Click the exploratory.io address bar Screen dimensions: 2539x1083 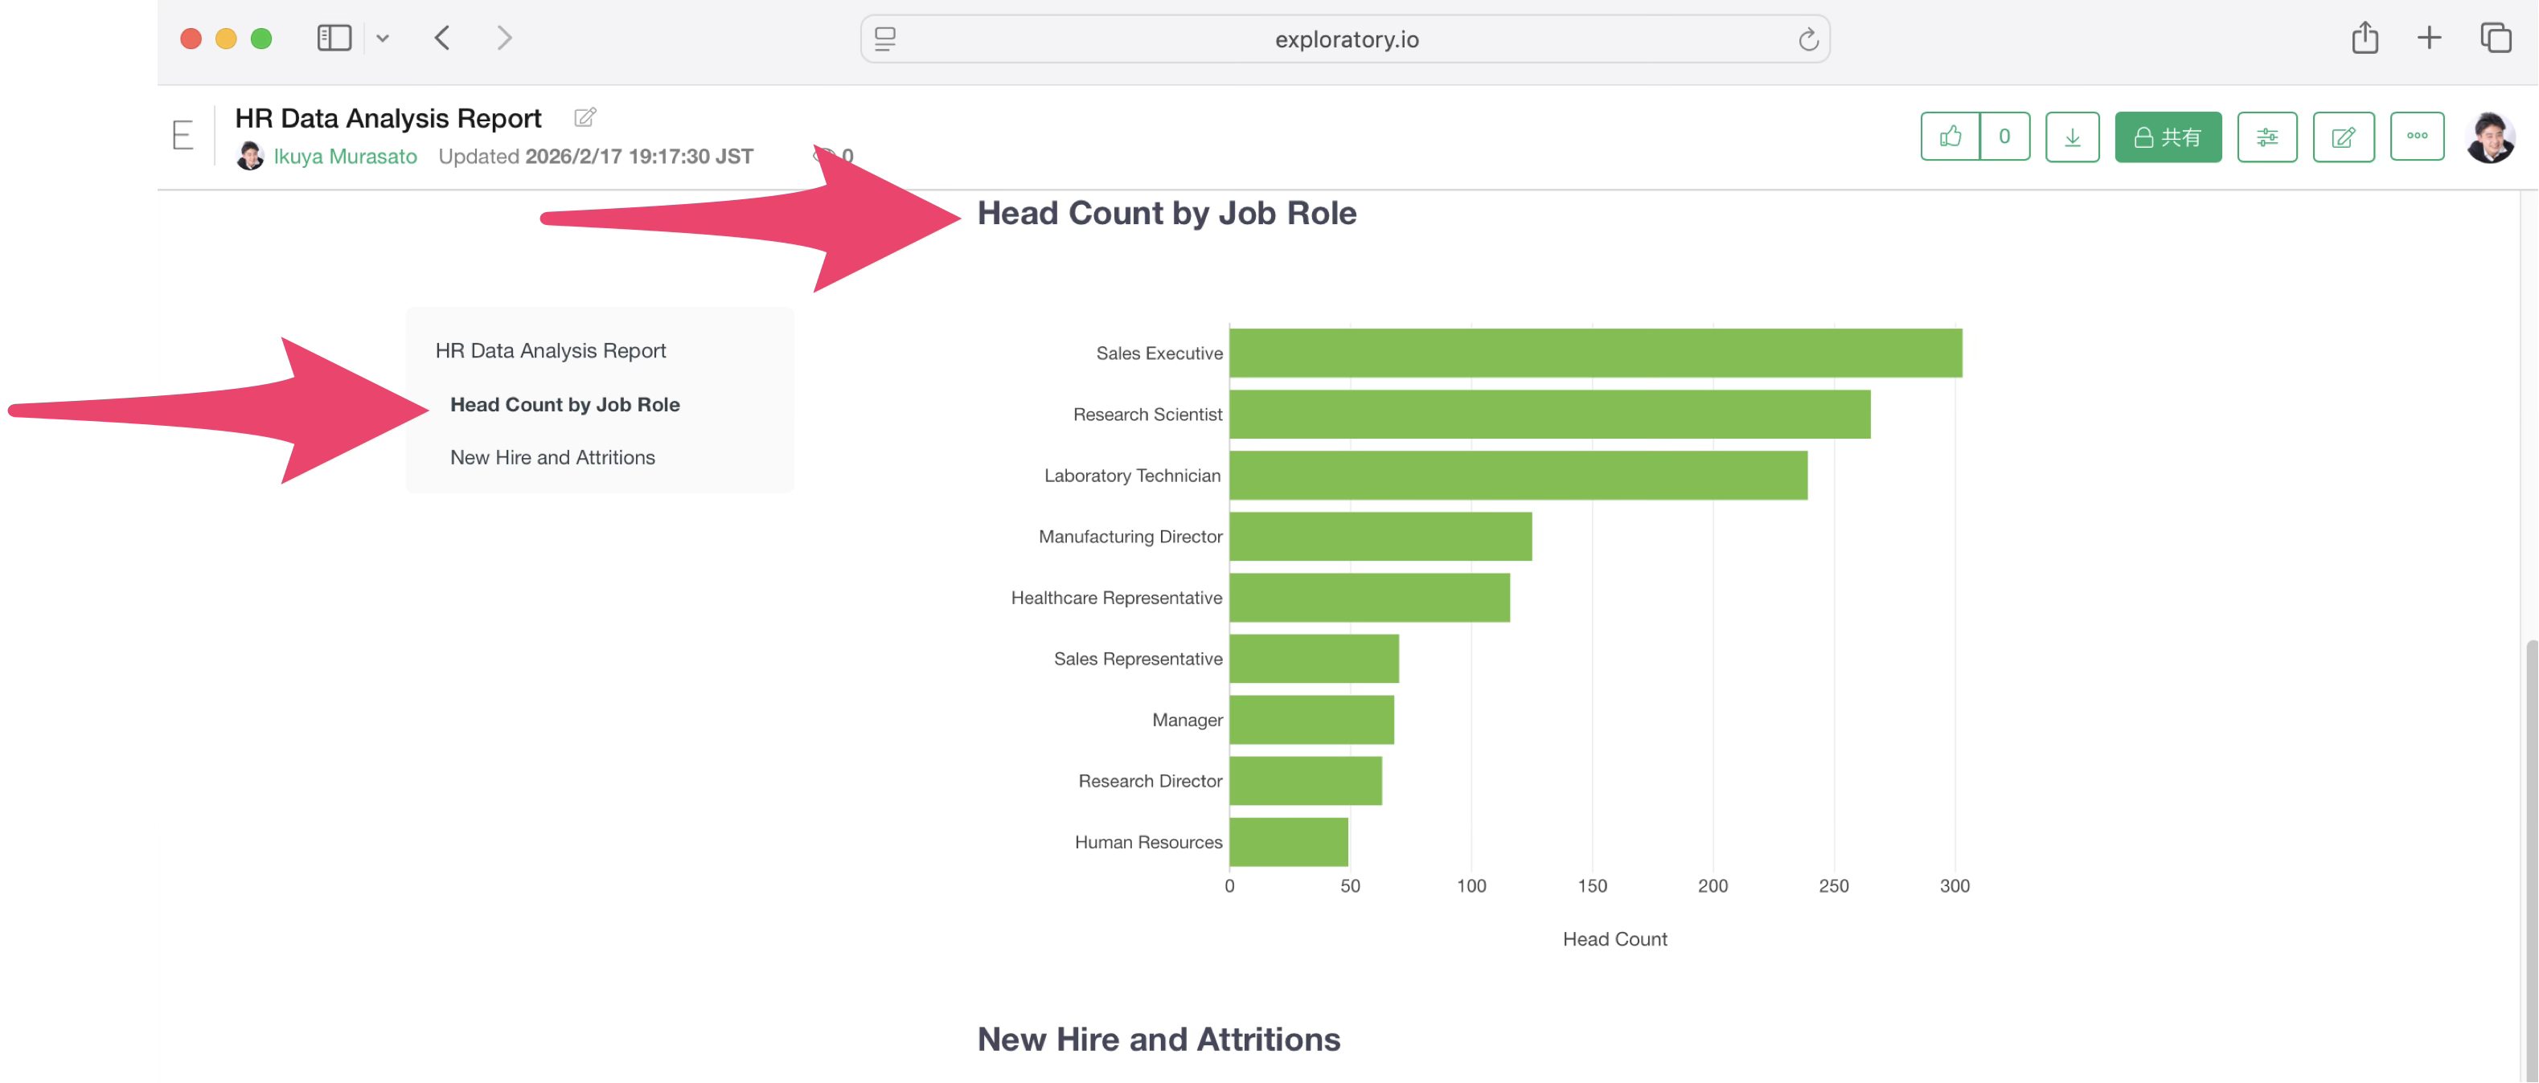point(1345,39)
